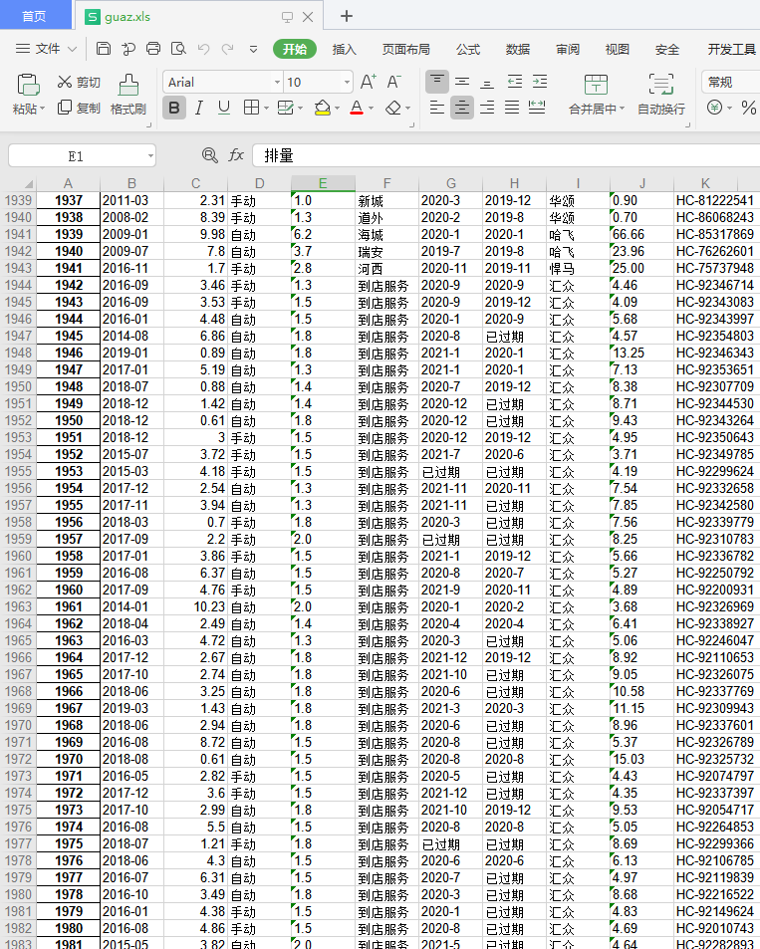This screenshot has height=949, width=760.
Task: Toggle Bold formatting
Action: (x=174, y=109)
